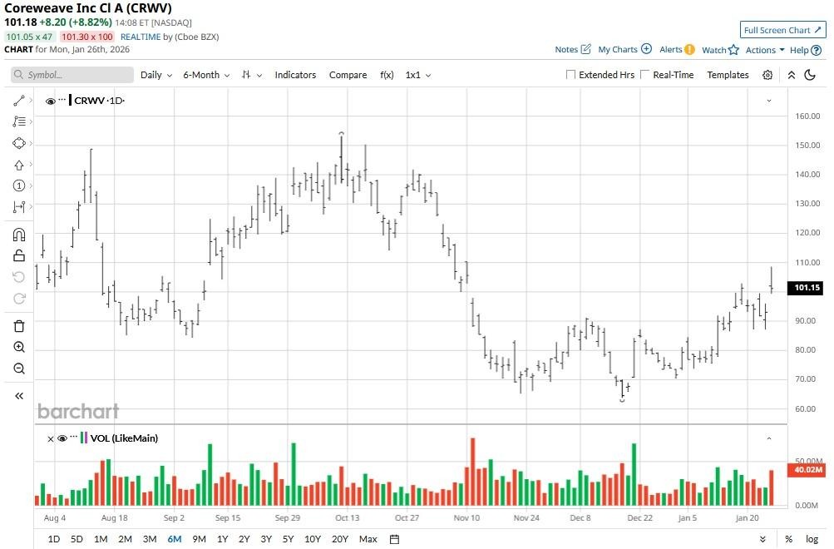Open the 1x1 grid layout dropdown
The height and width of the screenshot is (549, 834).
click(417, 75)
